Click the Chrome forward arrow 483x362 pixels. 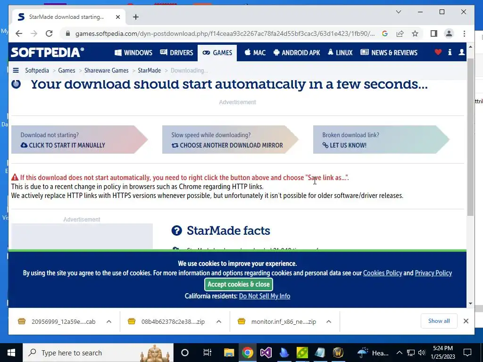click(34, 33)
